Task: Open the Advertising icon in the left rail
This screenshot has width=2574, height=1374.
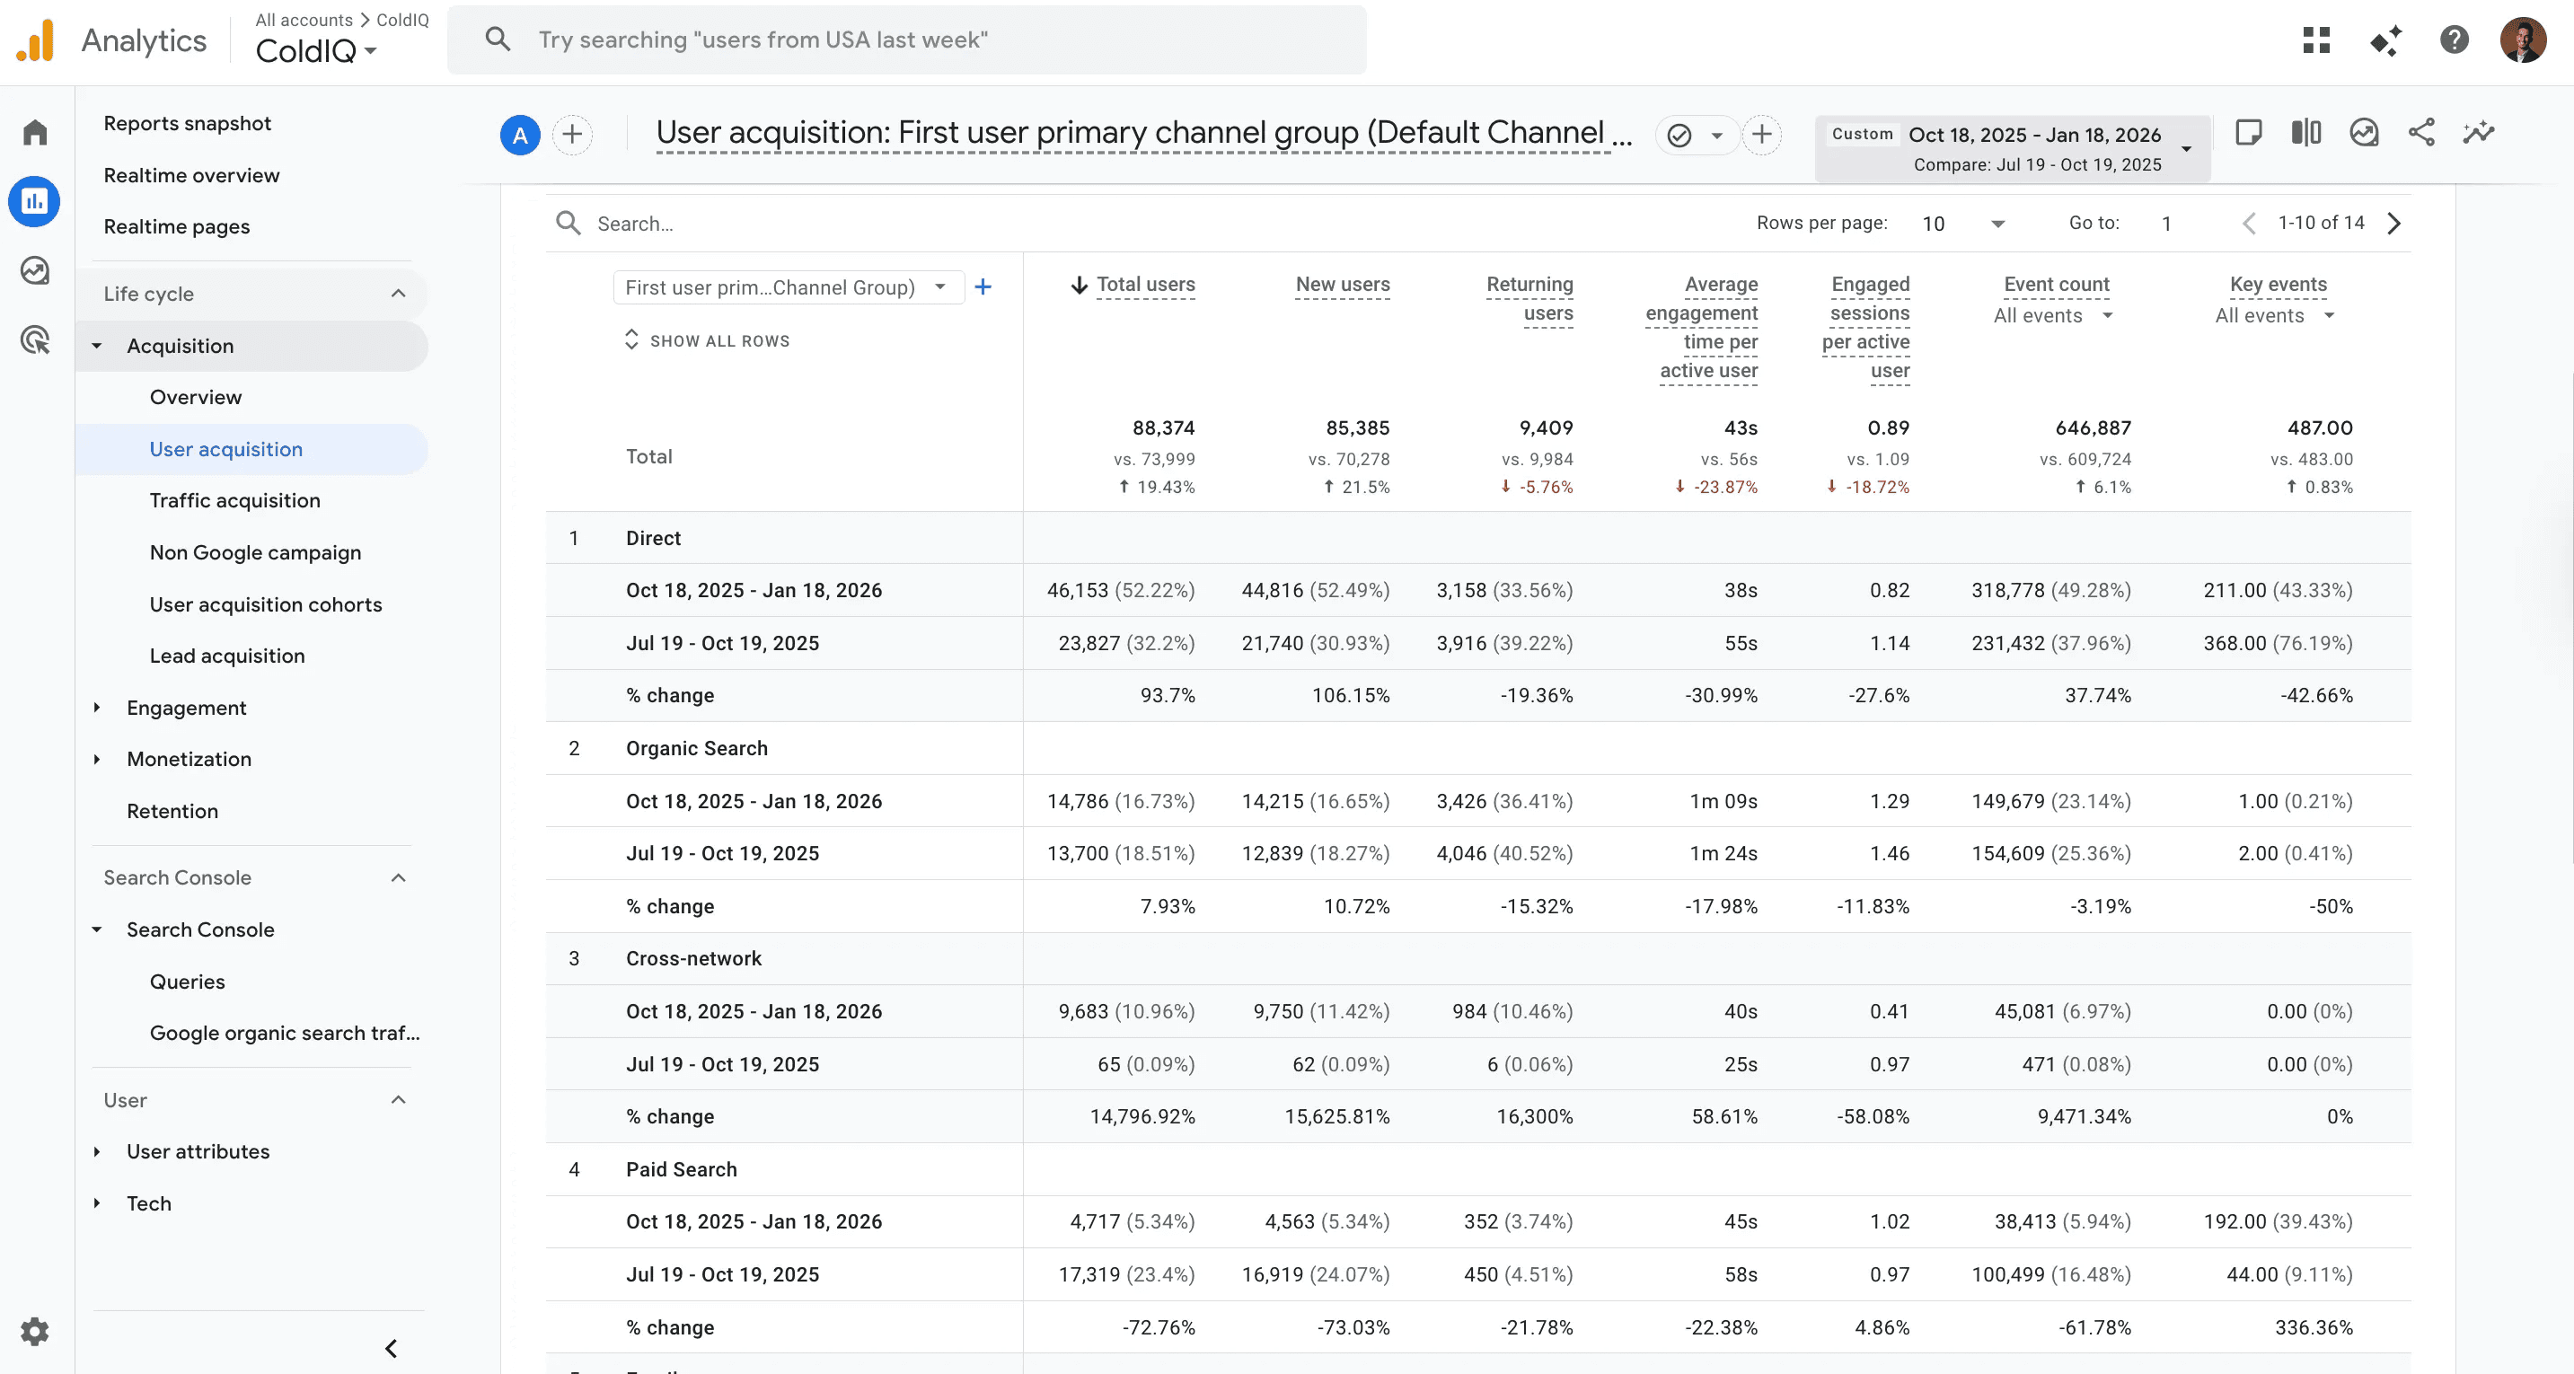Action: pyautogui.click(x=35, y=339)
